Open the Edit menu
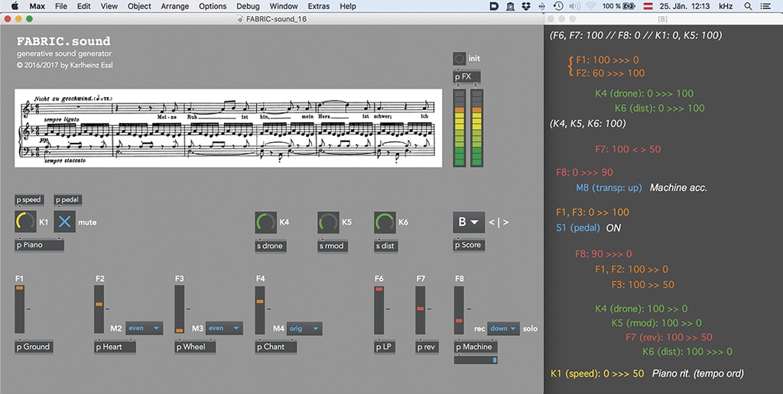The width and height of the screenshot is (783, 394). point(84,6)
